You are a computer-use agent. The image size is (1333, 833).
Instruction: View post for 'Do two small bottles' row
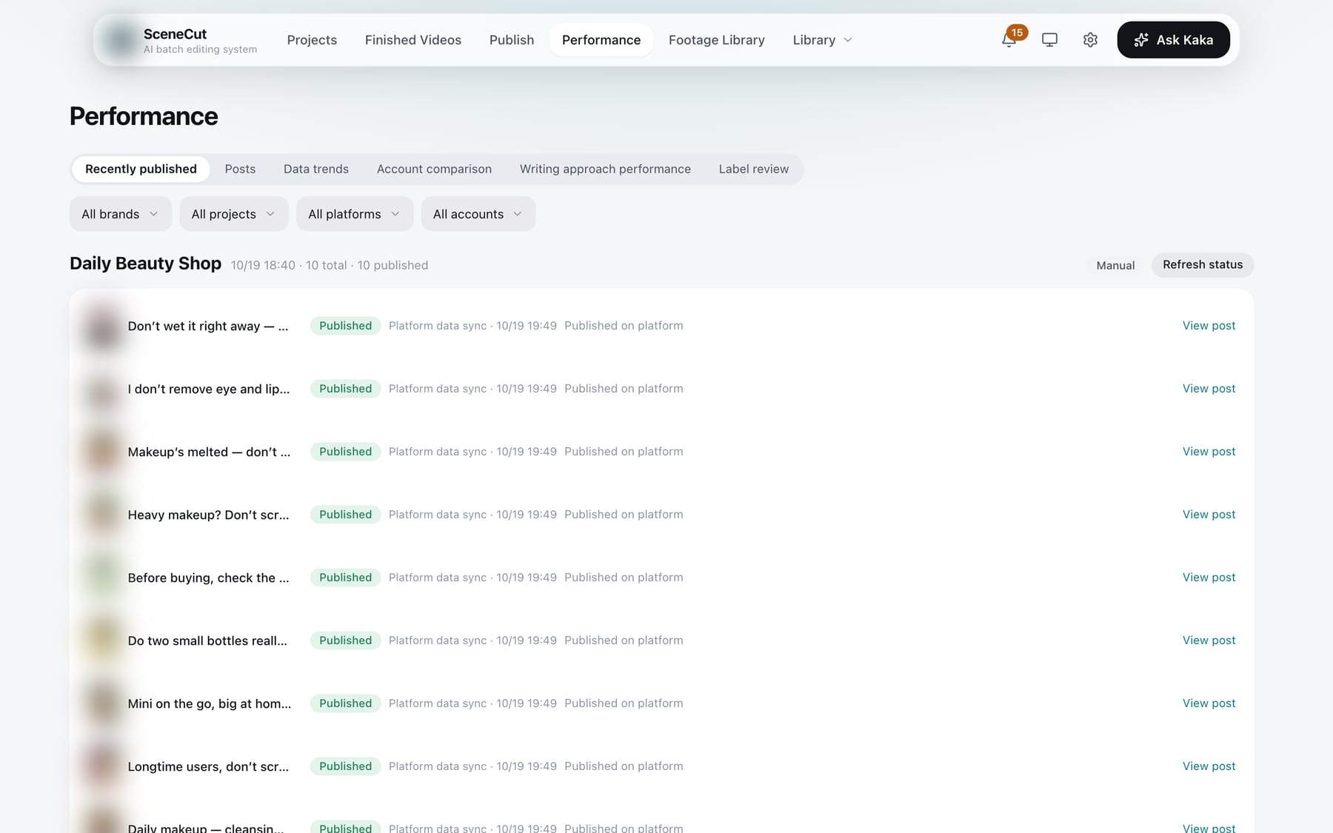(x=1209, y=640)
